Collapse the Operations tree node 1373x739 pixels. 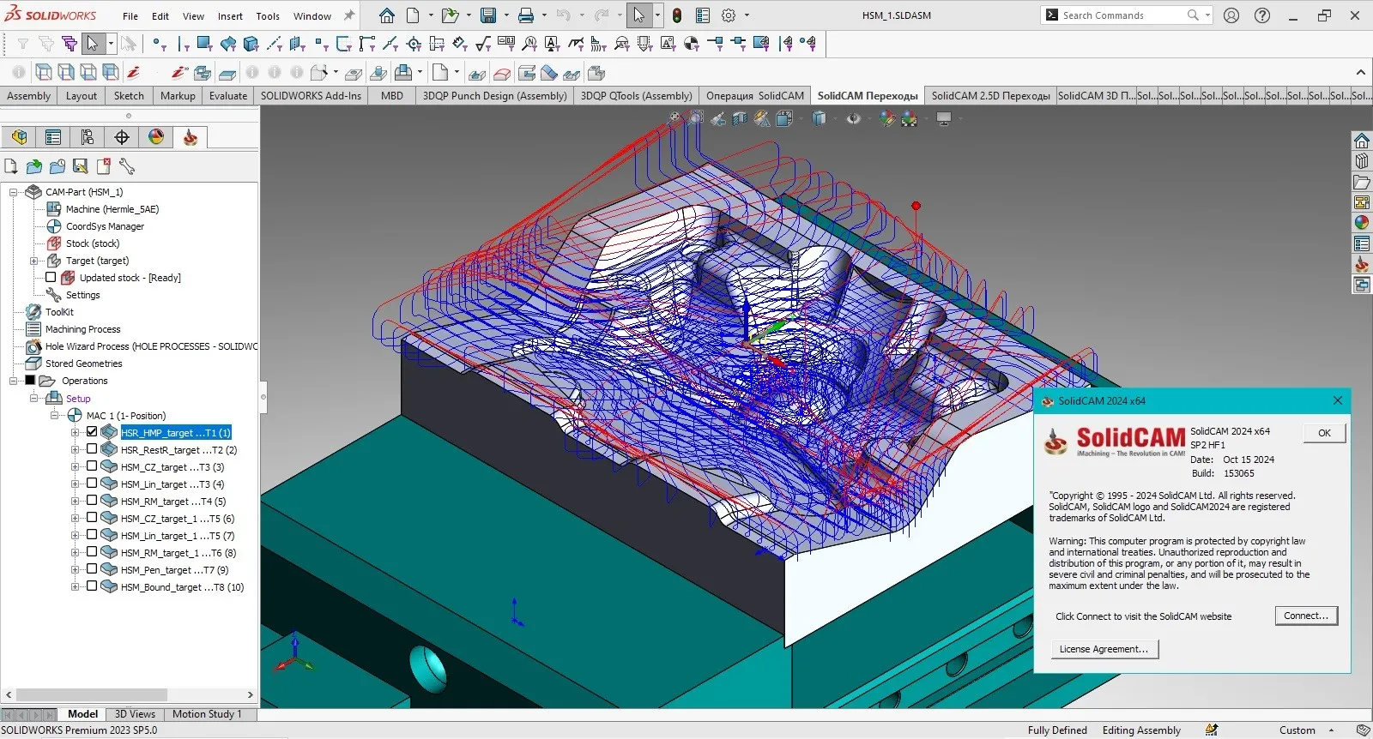tap(14, 381)
